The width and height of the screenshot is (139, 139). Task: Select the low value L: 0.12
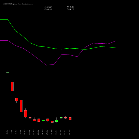(x=70, y=9)
